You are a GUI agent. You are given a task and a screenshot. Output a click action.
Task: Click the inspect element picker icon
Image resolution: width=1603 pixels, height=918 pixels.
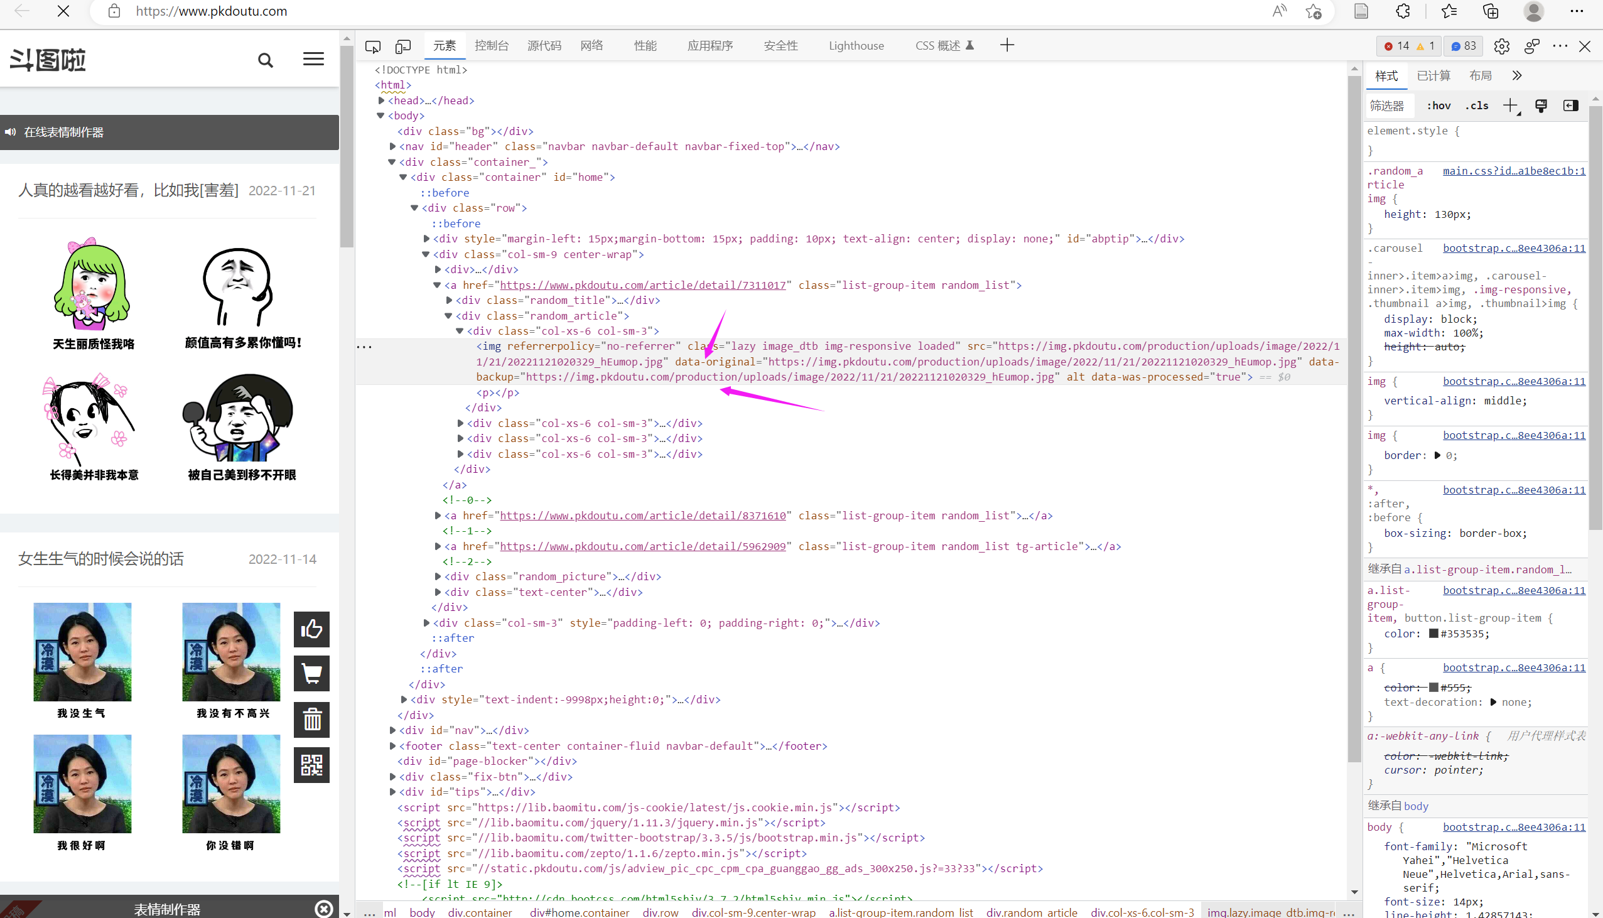(x=372, y=46)
